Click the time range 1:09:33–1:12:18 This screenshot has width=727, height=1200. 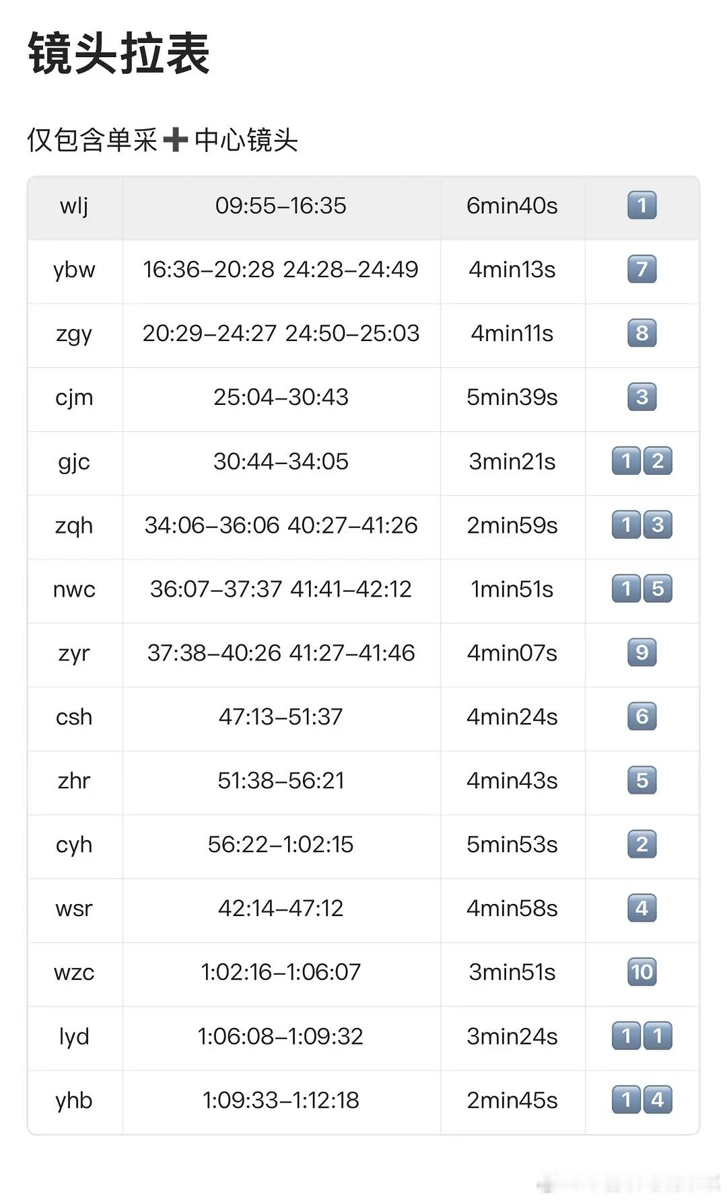pyautogui.click(x=281, y=1100)
